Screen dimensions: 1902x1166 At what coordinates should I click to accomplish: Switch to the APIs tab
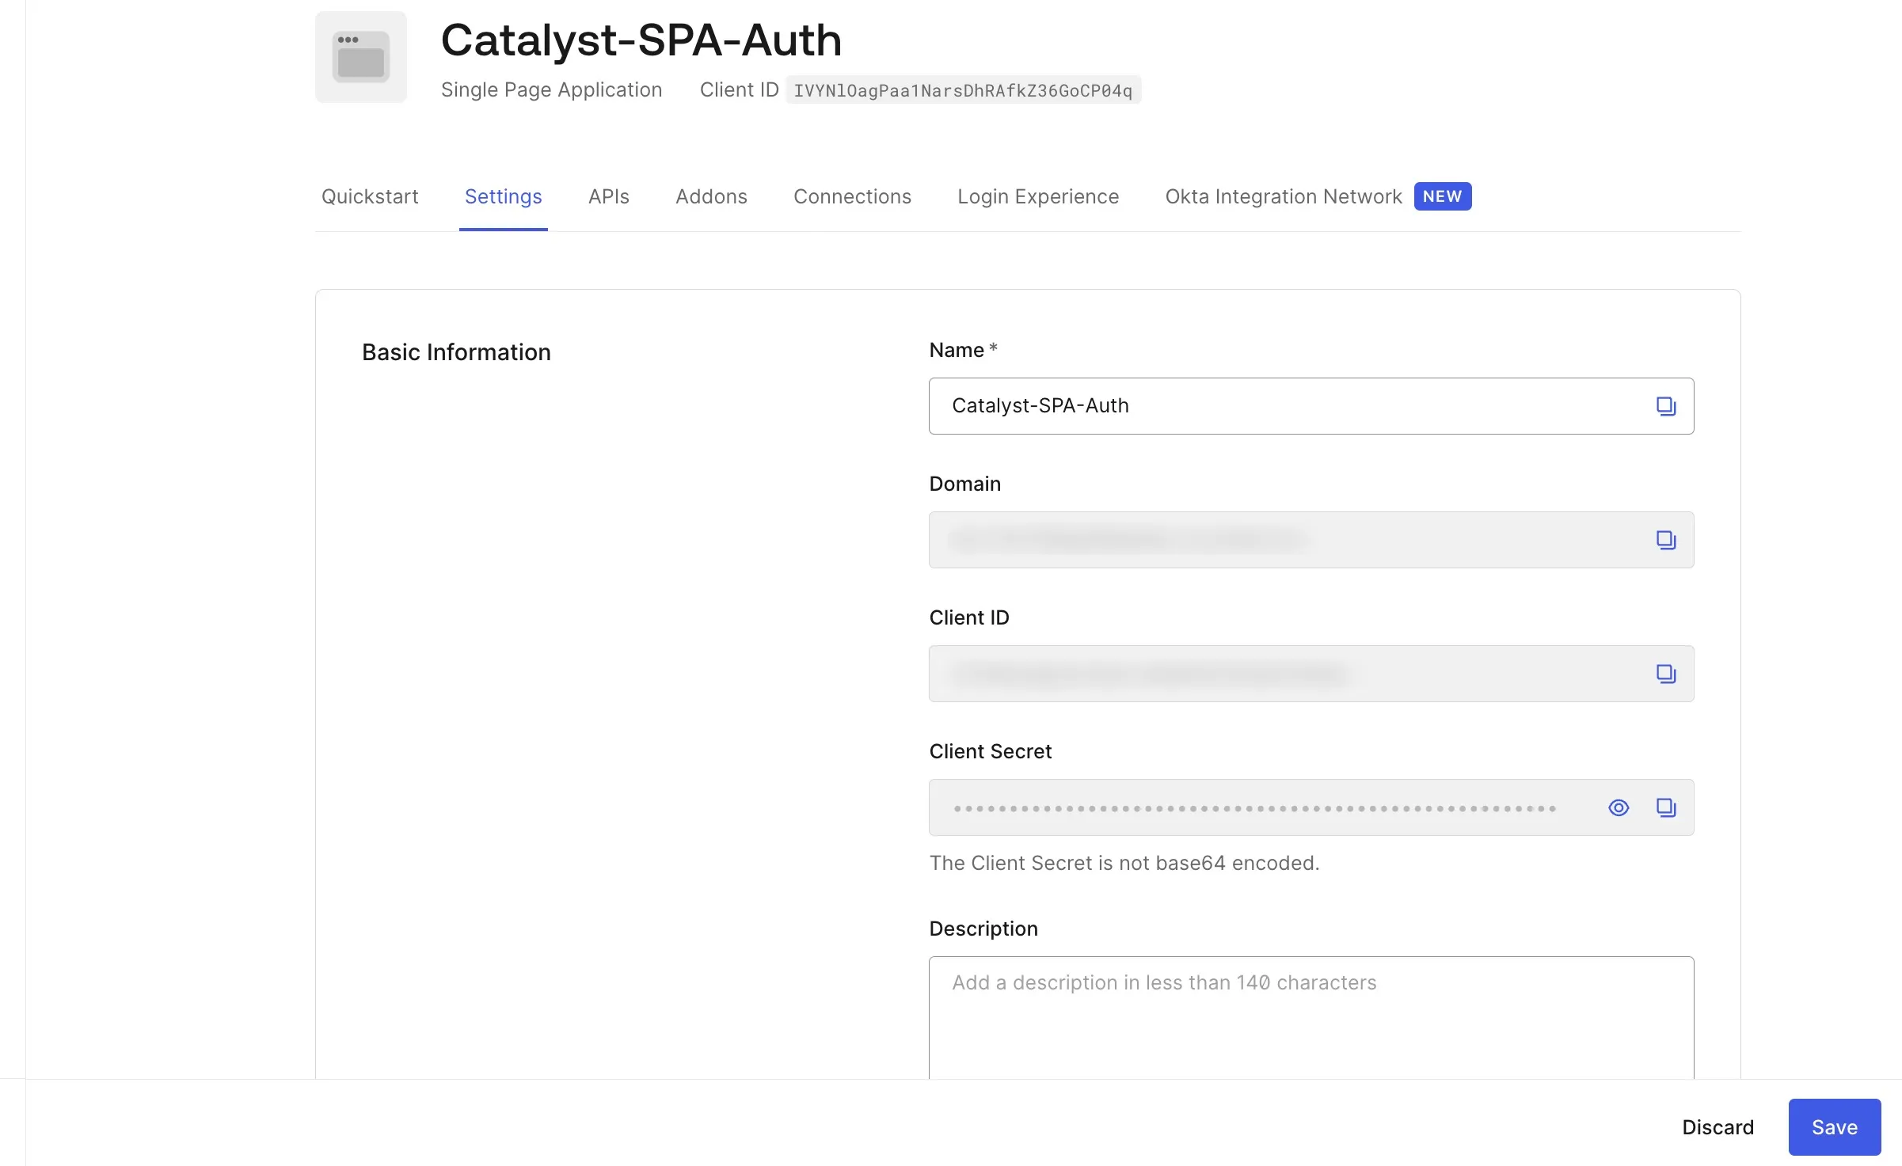point(608,196)
